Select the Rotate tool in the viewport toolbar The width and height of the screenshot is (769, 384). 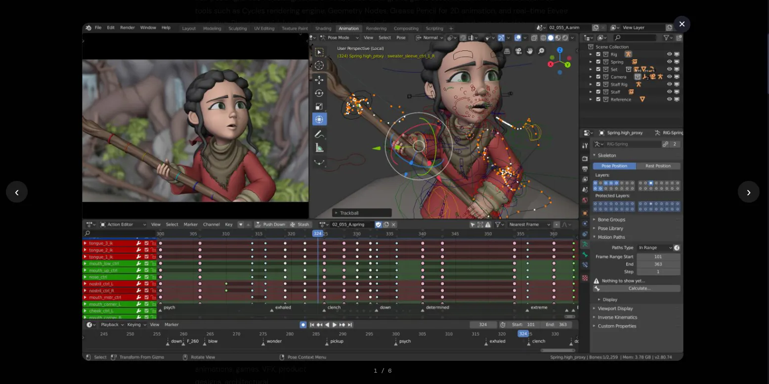(x=319, y=93)
